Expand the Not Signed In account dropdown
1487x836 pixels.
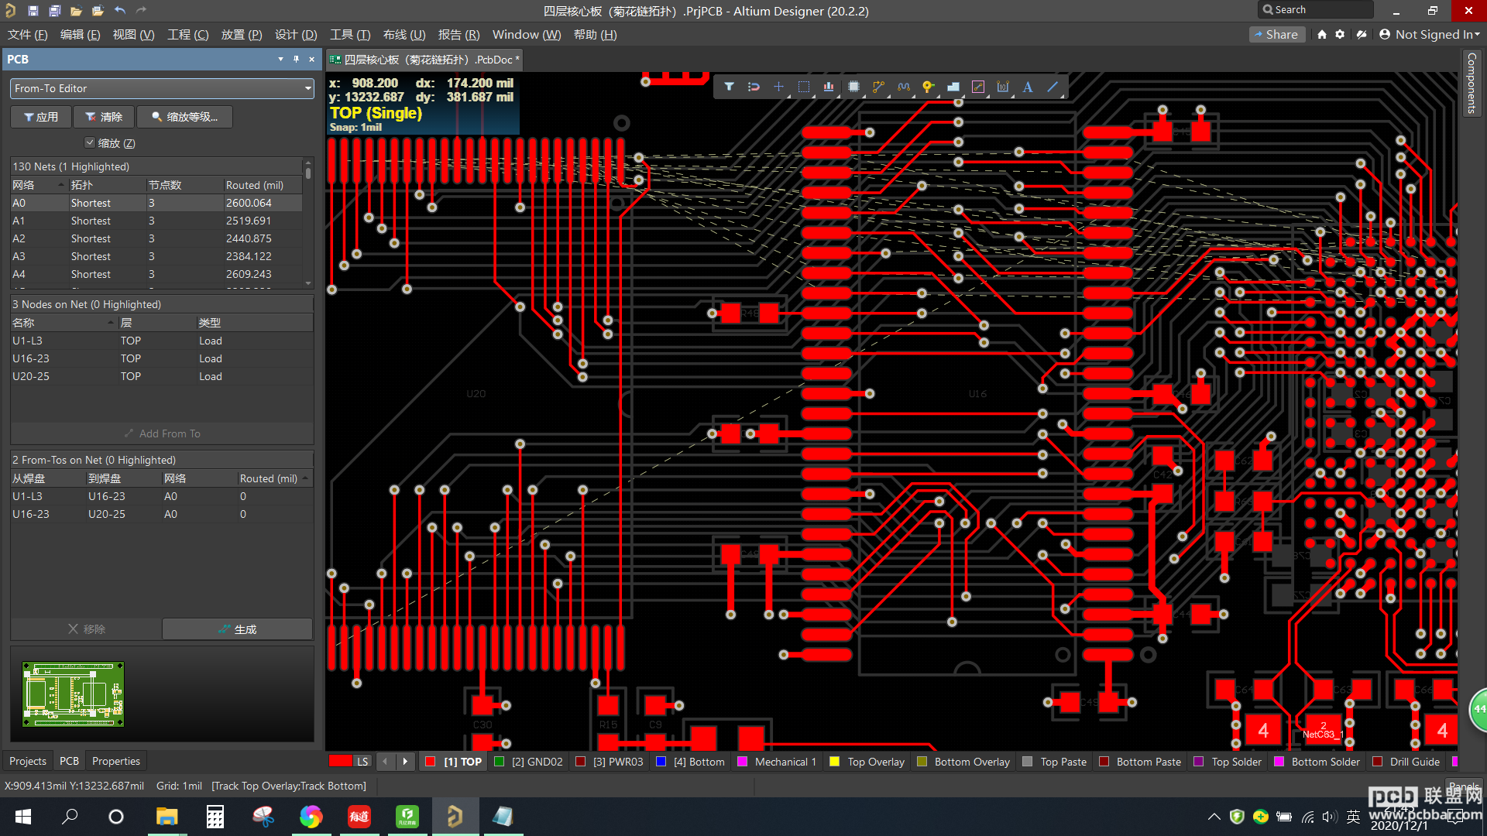point(1429,34)
